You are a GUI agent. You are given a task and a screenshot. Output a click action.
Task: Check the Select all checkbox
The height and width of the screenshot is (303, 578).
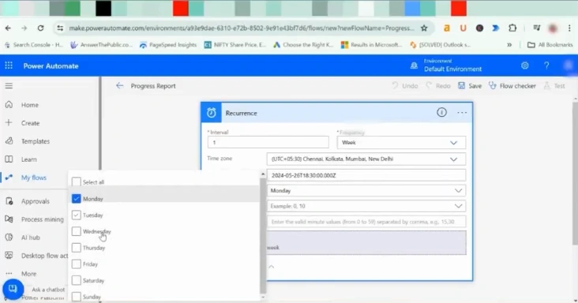[x=76, y=181]
